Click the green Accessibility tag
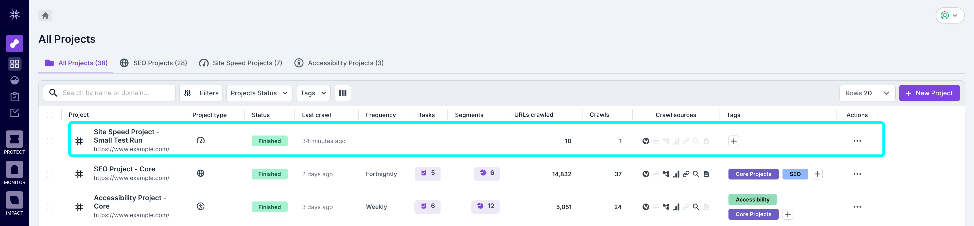This screenshot has height=226, width=974. 752,200
